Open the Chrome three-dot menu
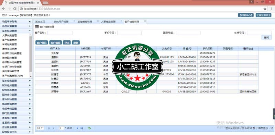This screenshot has width=275, height=135. click(x=271, y=9)
